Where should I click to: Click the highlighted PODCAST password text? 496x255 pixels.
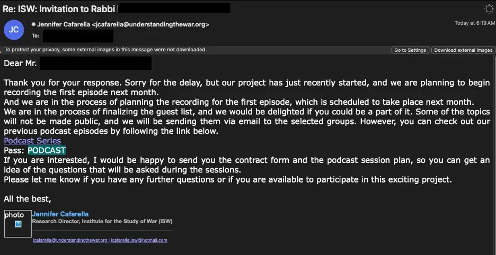pyautogui.click(x=47, y=151)
